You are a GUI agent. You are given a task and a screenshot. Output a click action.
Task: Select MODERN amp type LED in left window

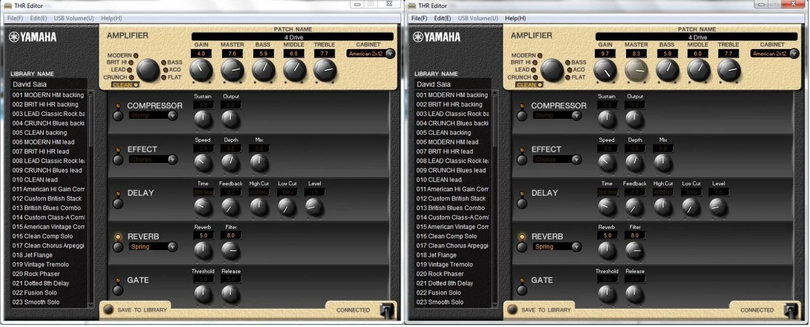click(x=136, y=56)
